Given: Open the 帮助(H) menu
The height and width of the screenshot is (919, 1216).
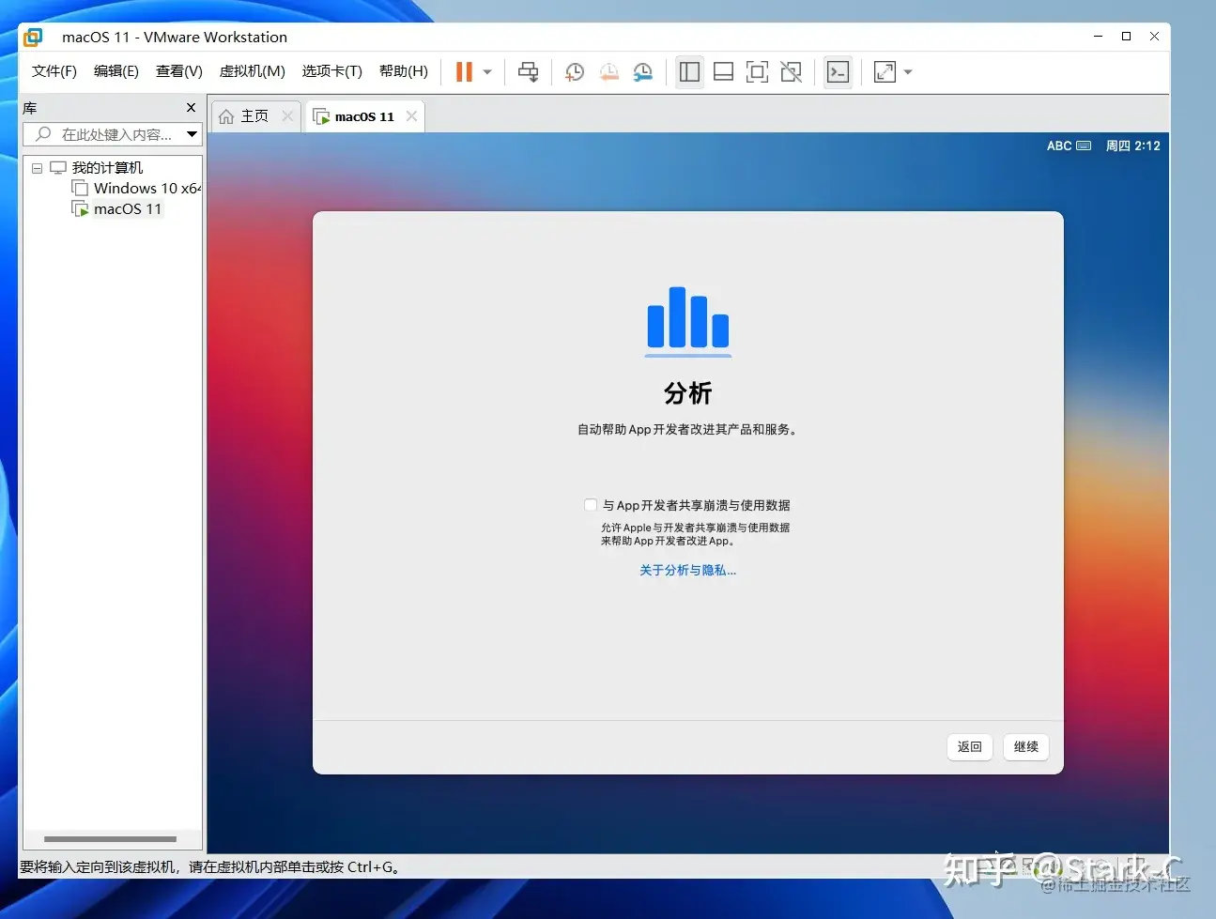Looking at the screenshot, I should click(404, 71).
